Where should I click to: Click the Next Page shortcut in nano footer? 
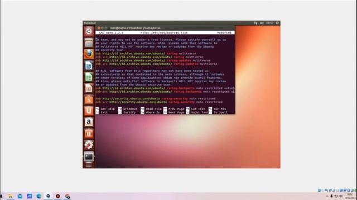[x=174, y=112]
